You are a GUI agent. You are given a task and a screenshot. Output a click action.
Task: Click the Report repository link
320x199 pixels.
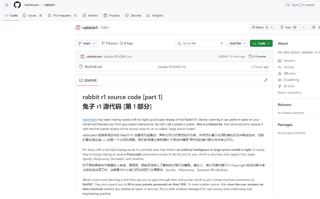(x=289, y=93)
